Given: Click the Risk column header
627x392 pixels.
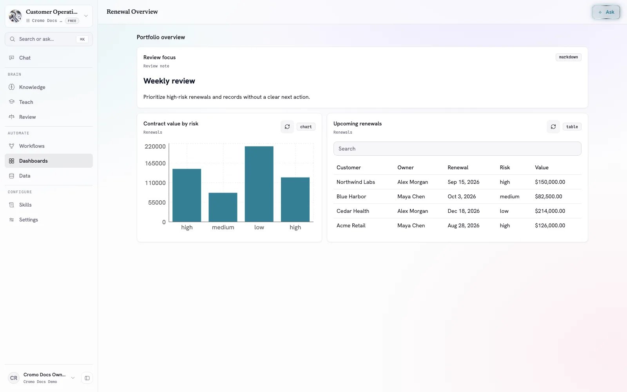Looking at the screenshot, I should point(505,167).
